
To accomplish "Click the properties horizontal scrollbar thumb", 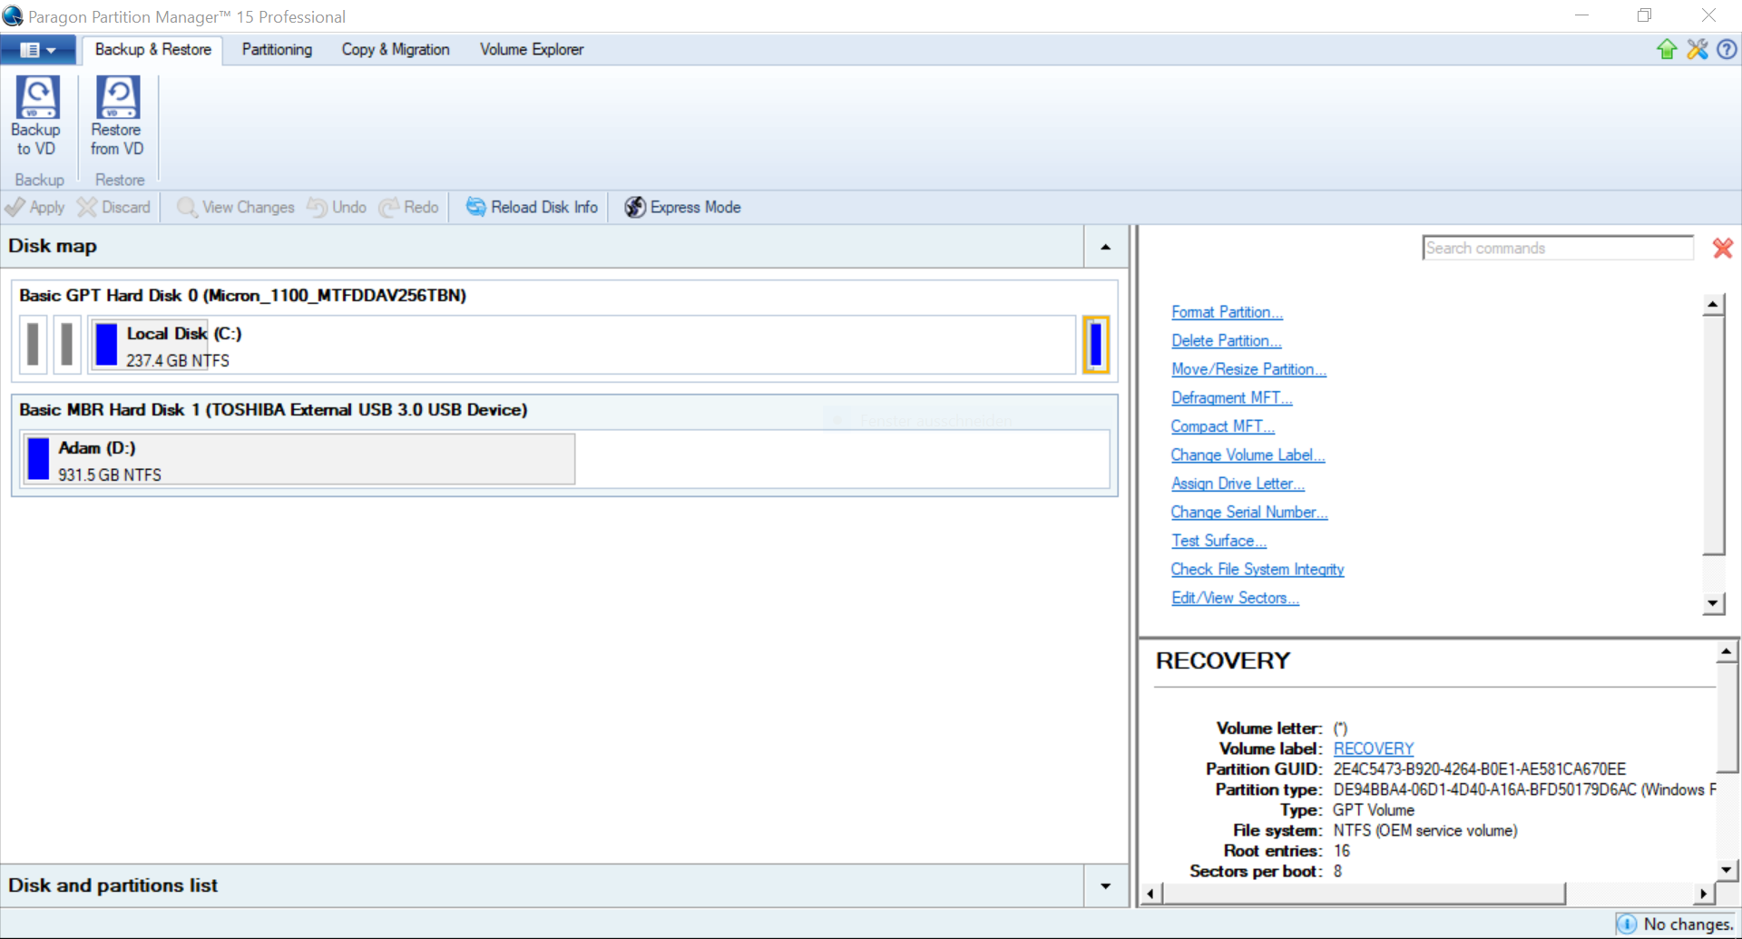I will tap(1364, 894).
